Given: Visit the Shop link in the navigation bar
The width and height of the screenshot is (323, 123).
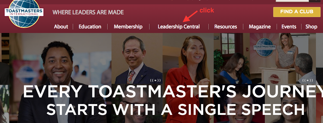Looking at the screenshot, I should pyautogui.click(x=311, y=26).
